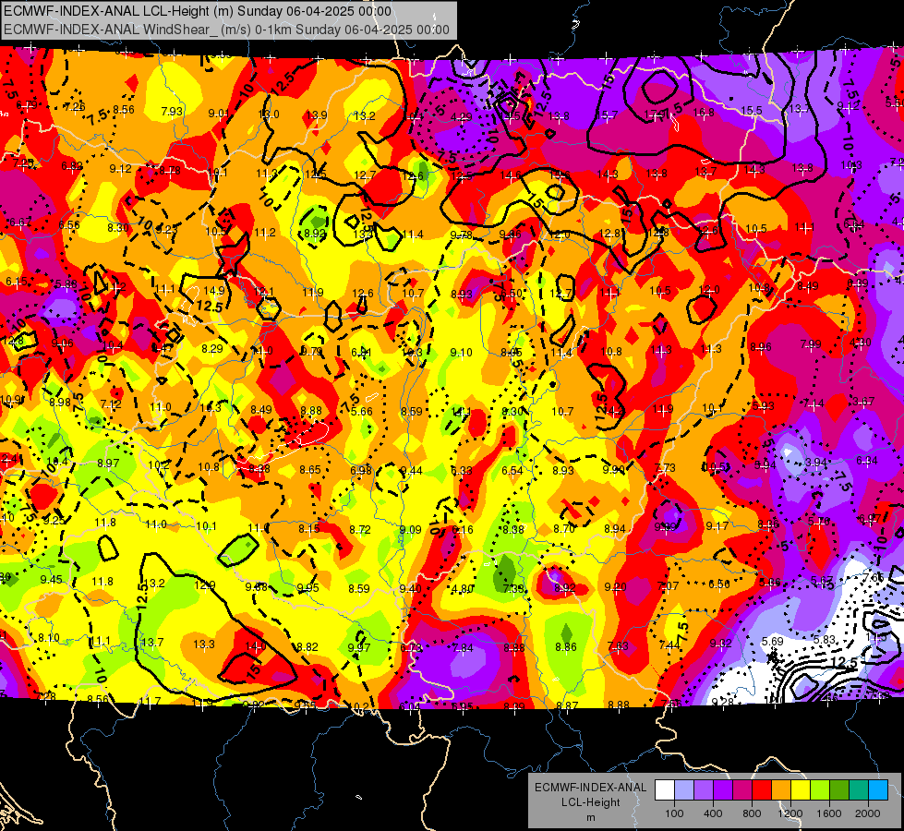Click legend scale value '1600'

point(828,813)
